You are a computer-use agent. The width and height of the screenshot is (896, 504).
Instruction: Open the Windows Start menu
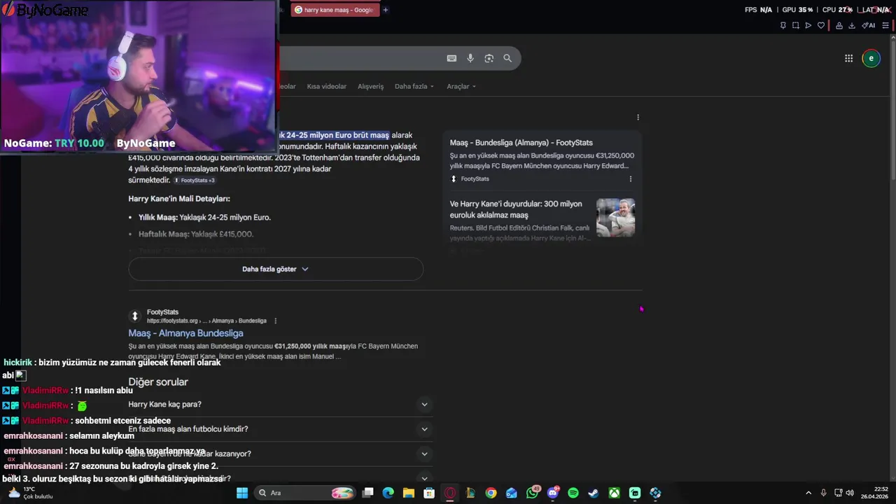pyautogui.click(x=242, y=493)
